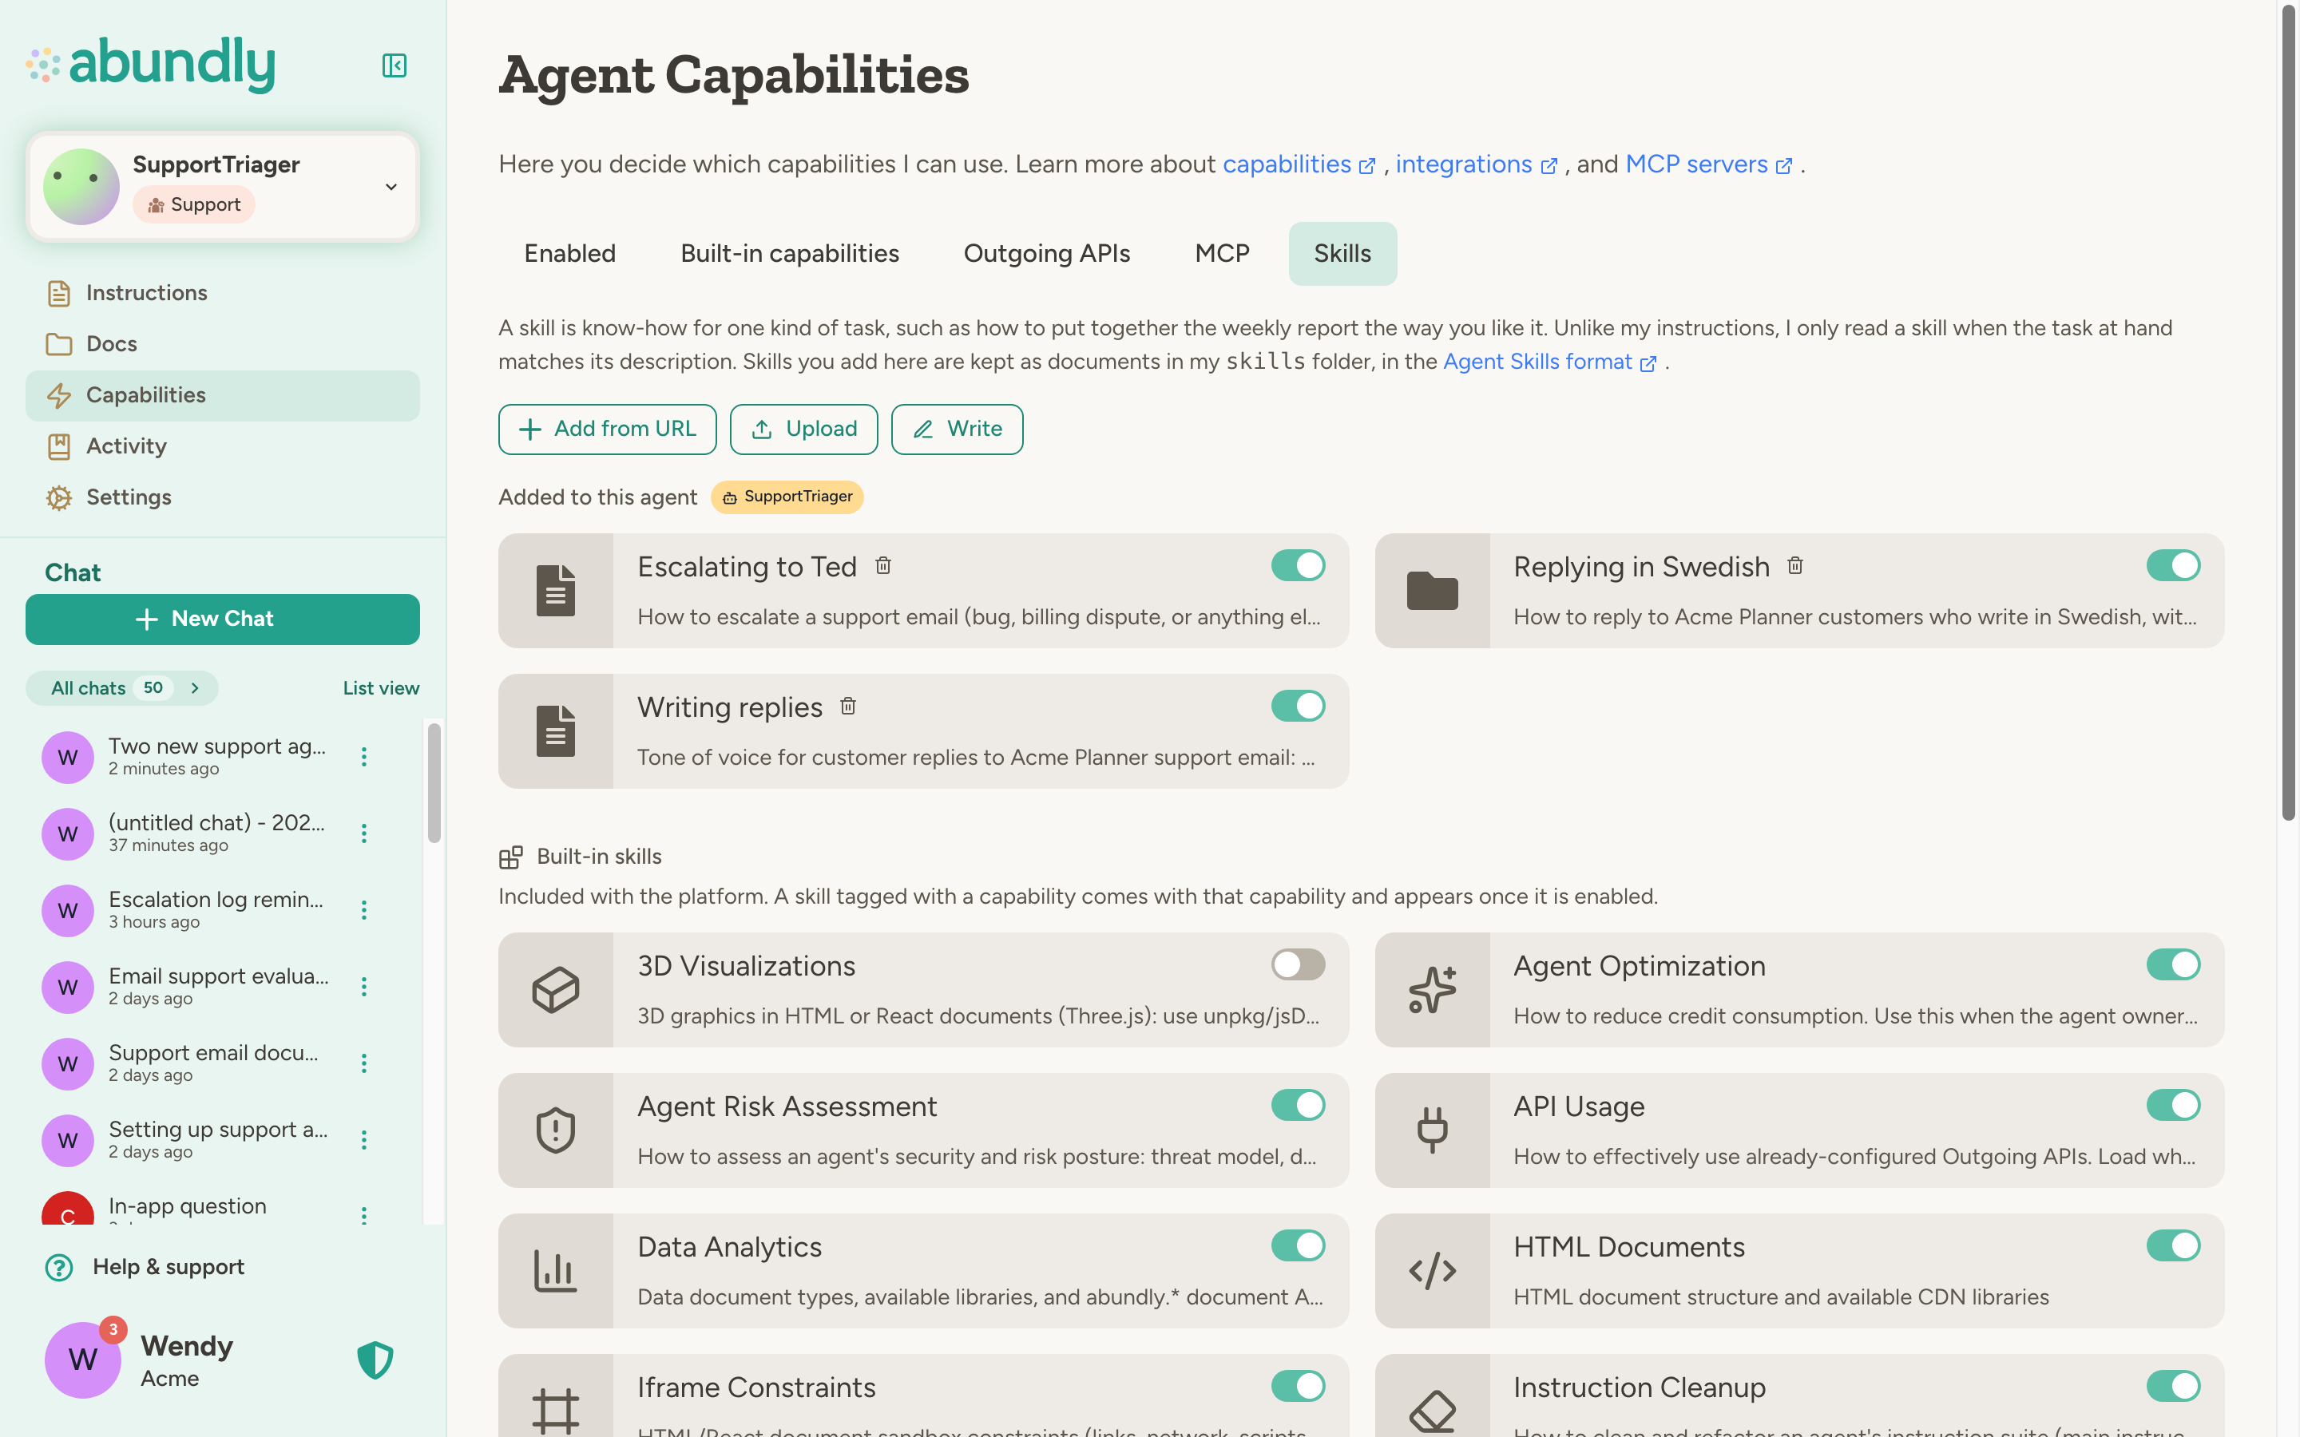The image size is (2300, 1437).
Task: Open options for Support email docu chat
Action: click(x=364, y=1063)
